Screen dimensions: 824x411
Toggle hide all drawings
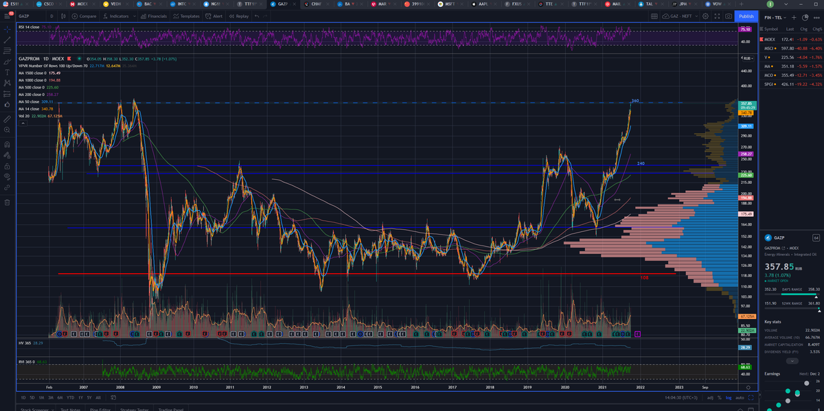7,177
